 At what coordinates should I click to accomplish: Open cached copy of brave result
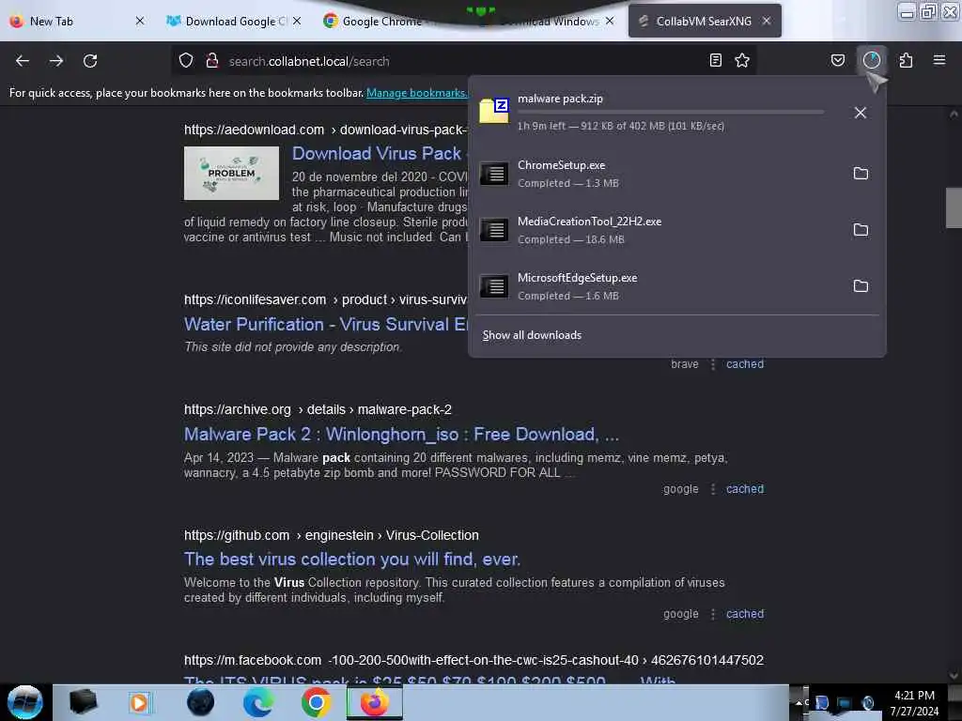click(x=745, y=364)
